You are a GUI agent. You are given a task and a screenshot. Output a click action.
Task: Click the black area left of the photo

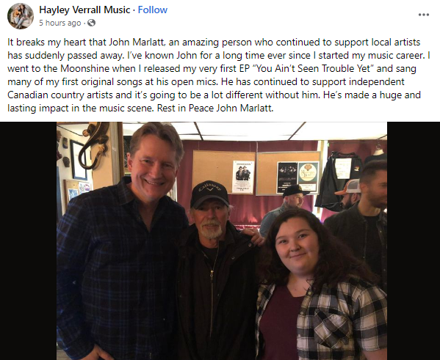(29, 241)
